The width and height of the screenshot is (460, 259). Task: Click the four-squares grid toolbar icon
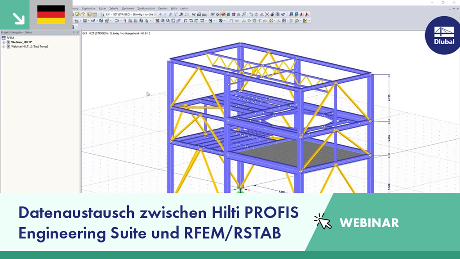coord(284,21)
